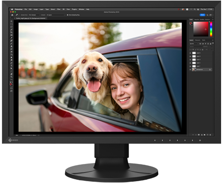The height and width of the screenshot is (183, 223).
Task: Select the Clone Stamp tool
Action: tap(11, 46)
